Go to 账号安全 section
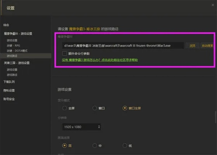The image size is (217, 155). (9, 99)
